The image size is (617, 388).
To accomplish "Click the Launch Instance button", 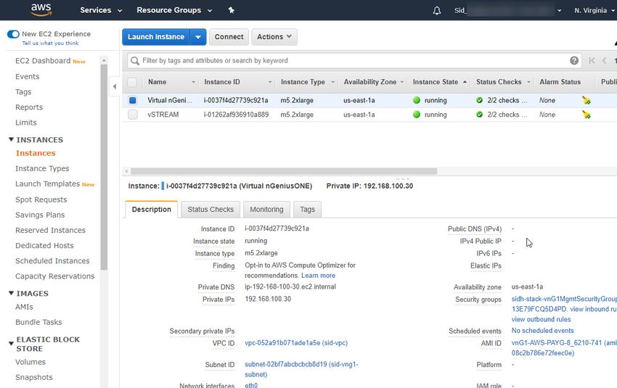I will [156, 37].
